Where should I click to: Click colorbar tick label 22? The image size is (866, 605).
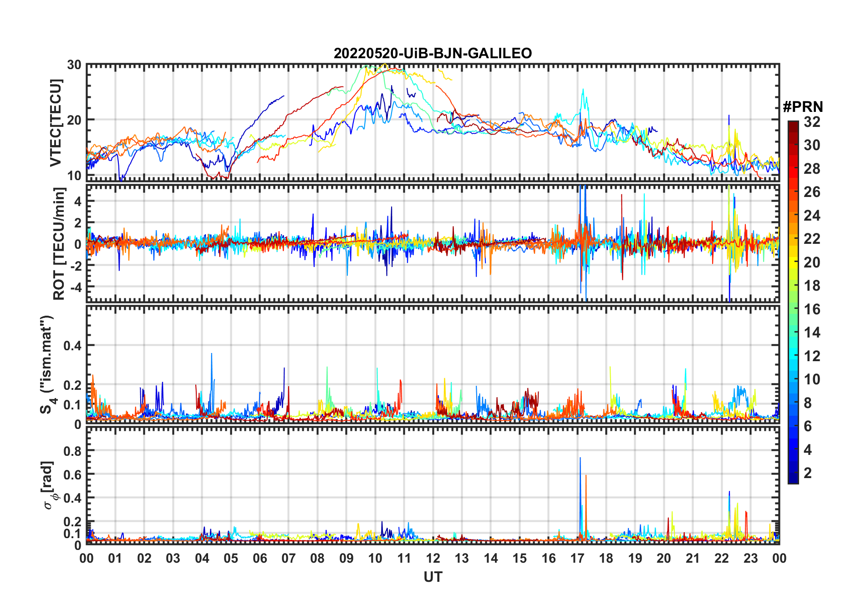coord(812,239)
